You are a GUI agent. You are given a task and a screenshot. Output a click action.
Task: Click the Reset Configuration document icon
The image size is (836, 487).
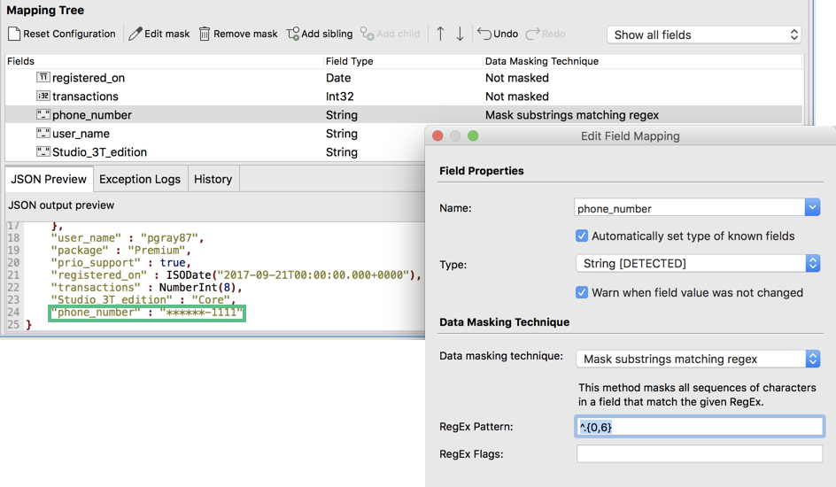[14, 35]
